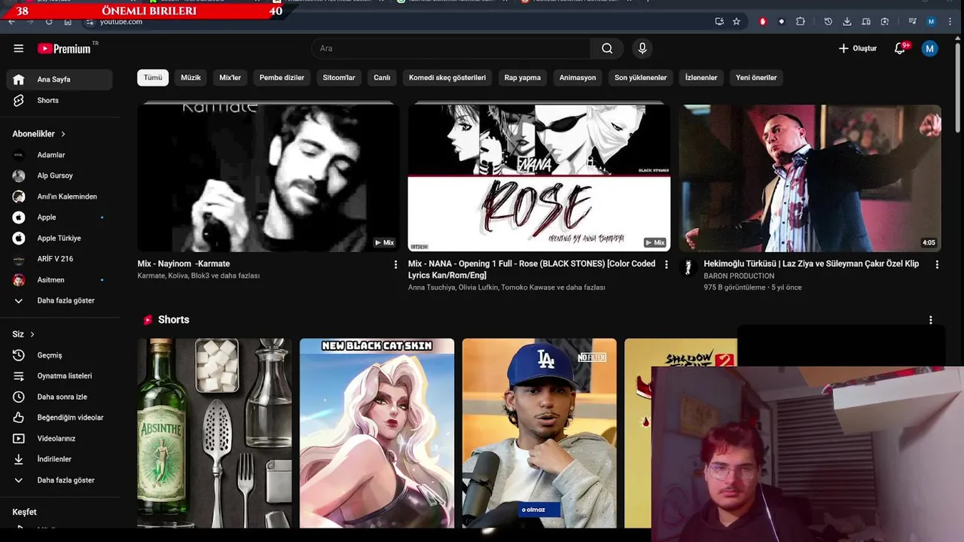Select the Müzik filter chip
Image resolution: width=964 pixels, height=542 pixels.
click(x=191, y=78)
